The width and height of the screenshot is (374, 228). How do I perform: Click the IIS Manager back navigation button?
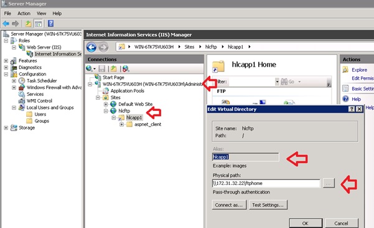click(x=91, y=47)
